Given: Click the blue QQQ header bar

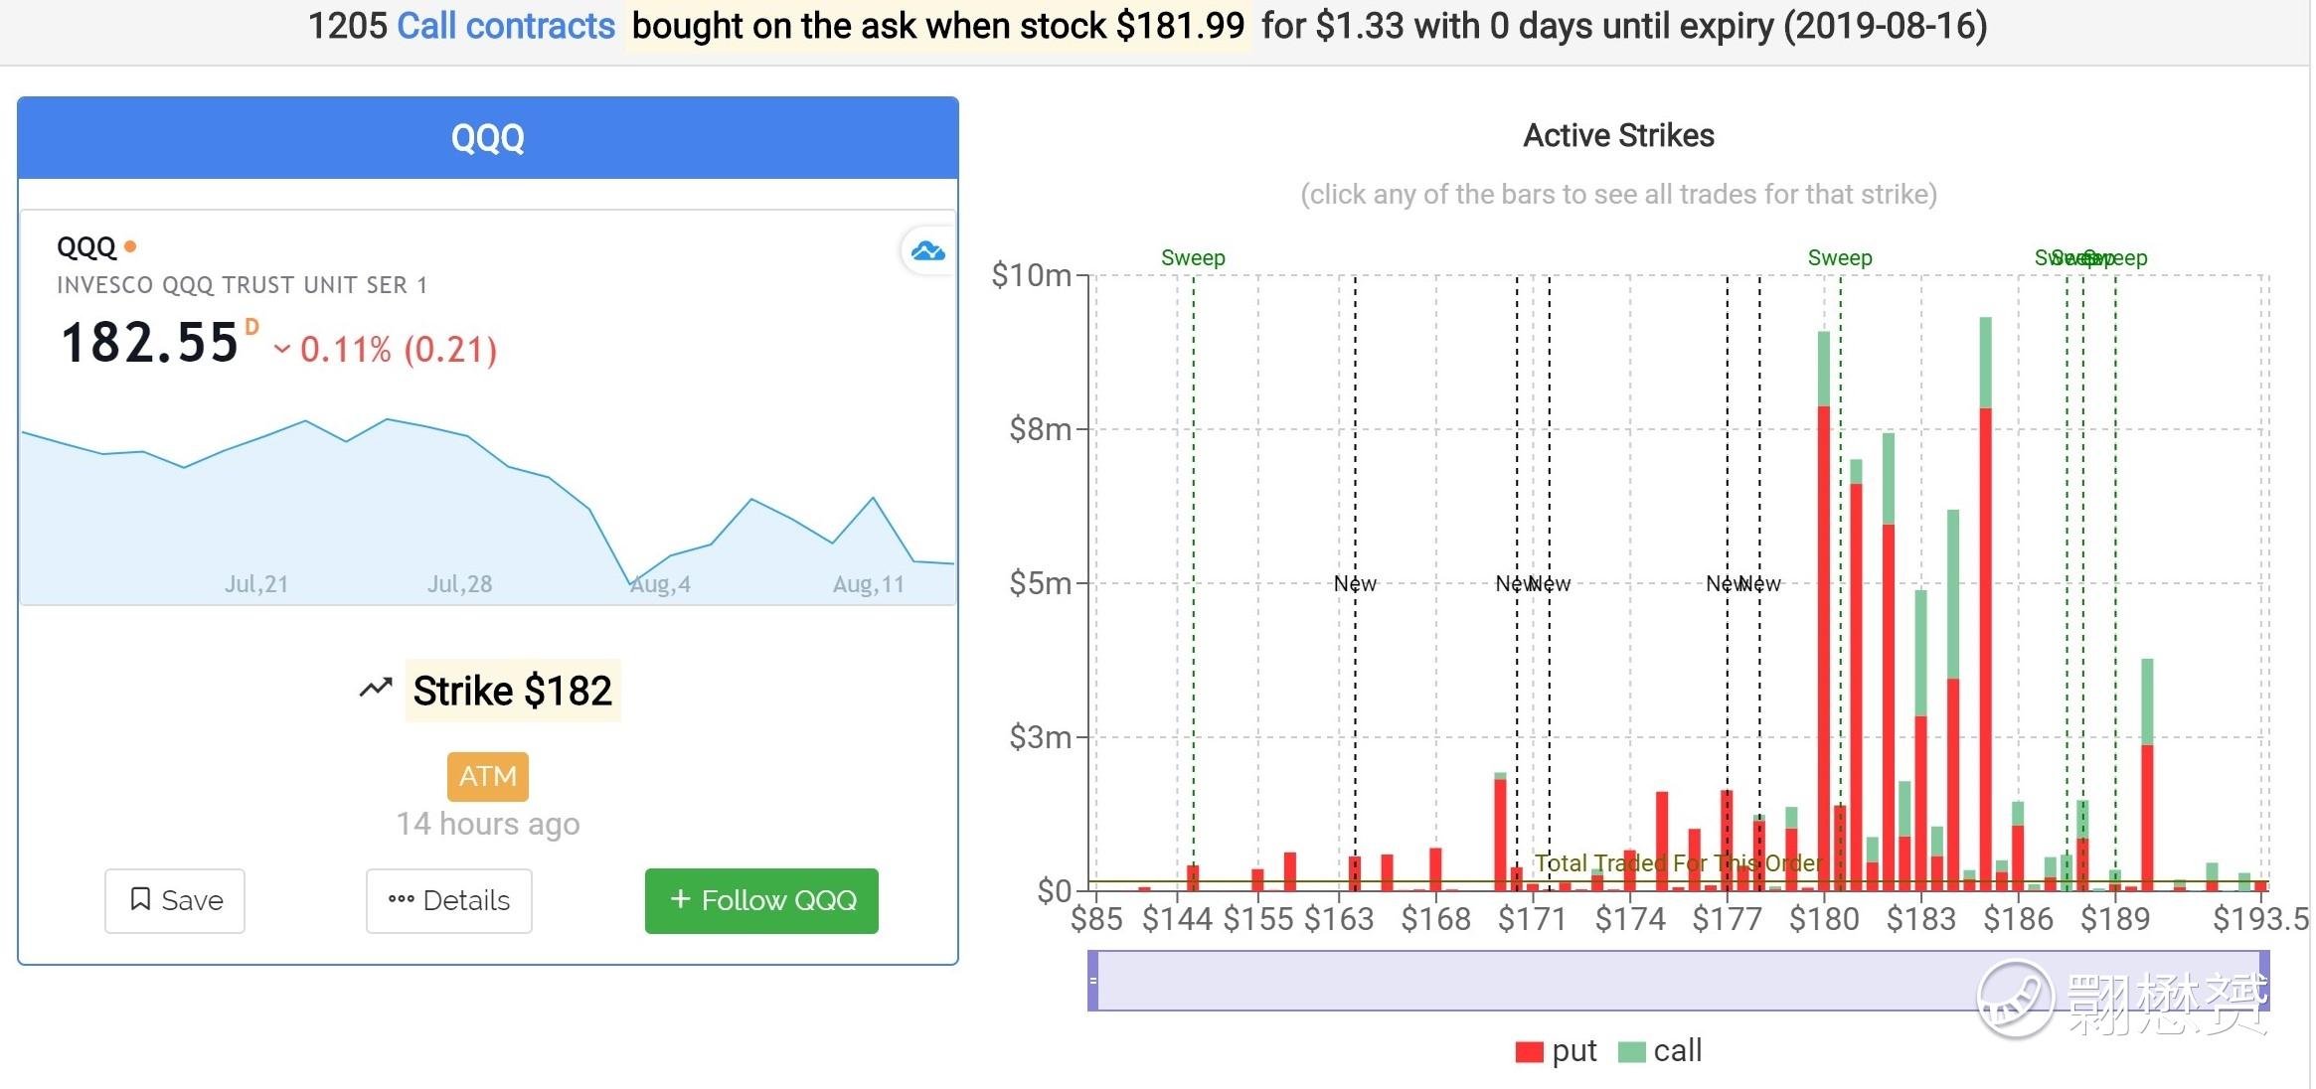Looking at the screenshot, I should (487, 138).
